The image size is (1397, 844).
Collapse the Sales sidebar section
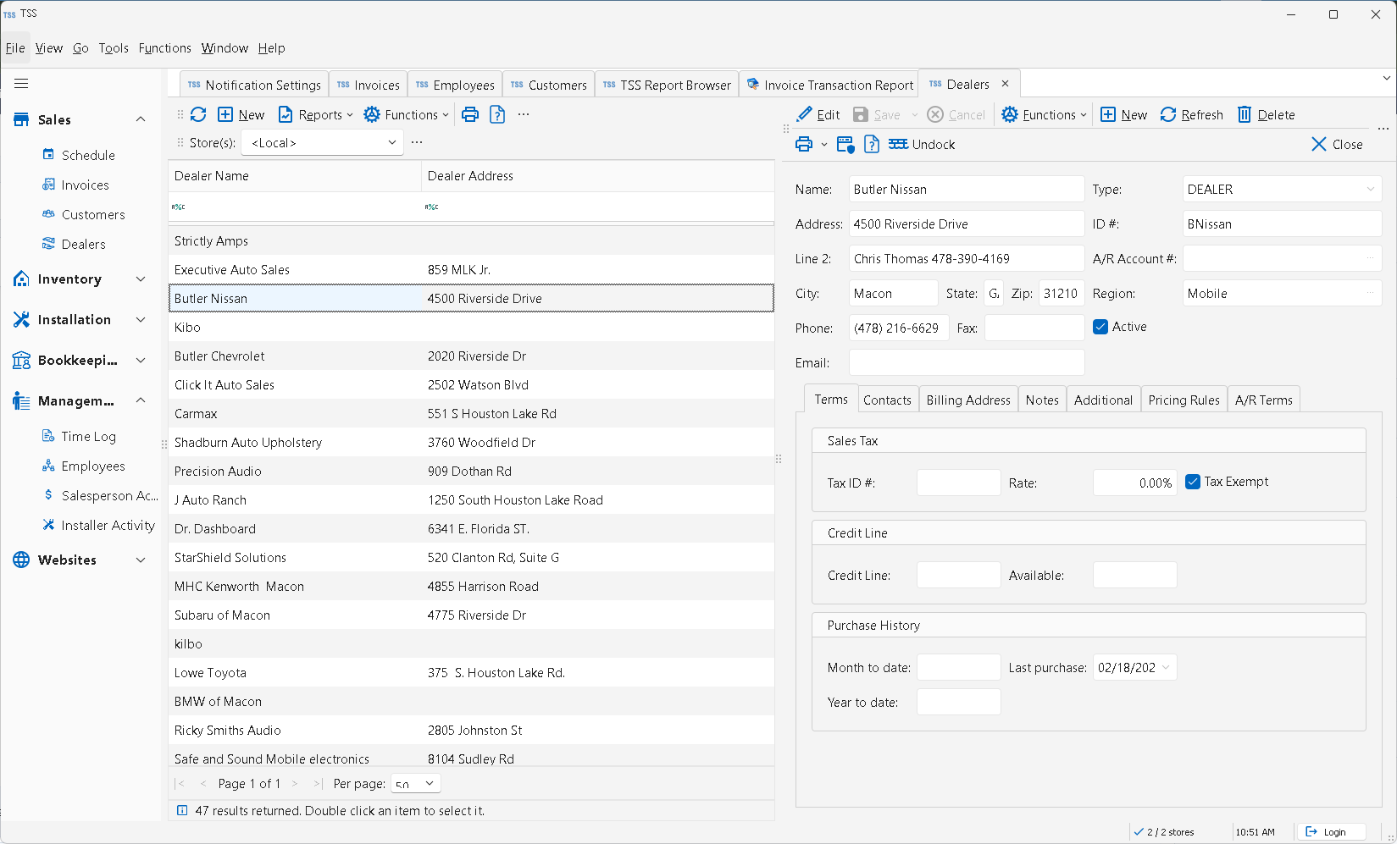[141, 119]
